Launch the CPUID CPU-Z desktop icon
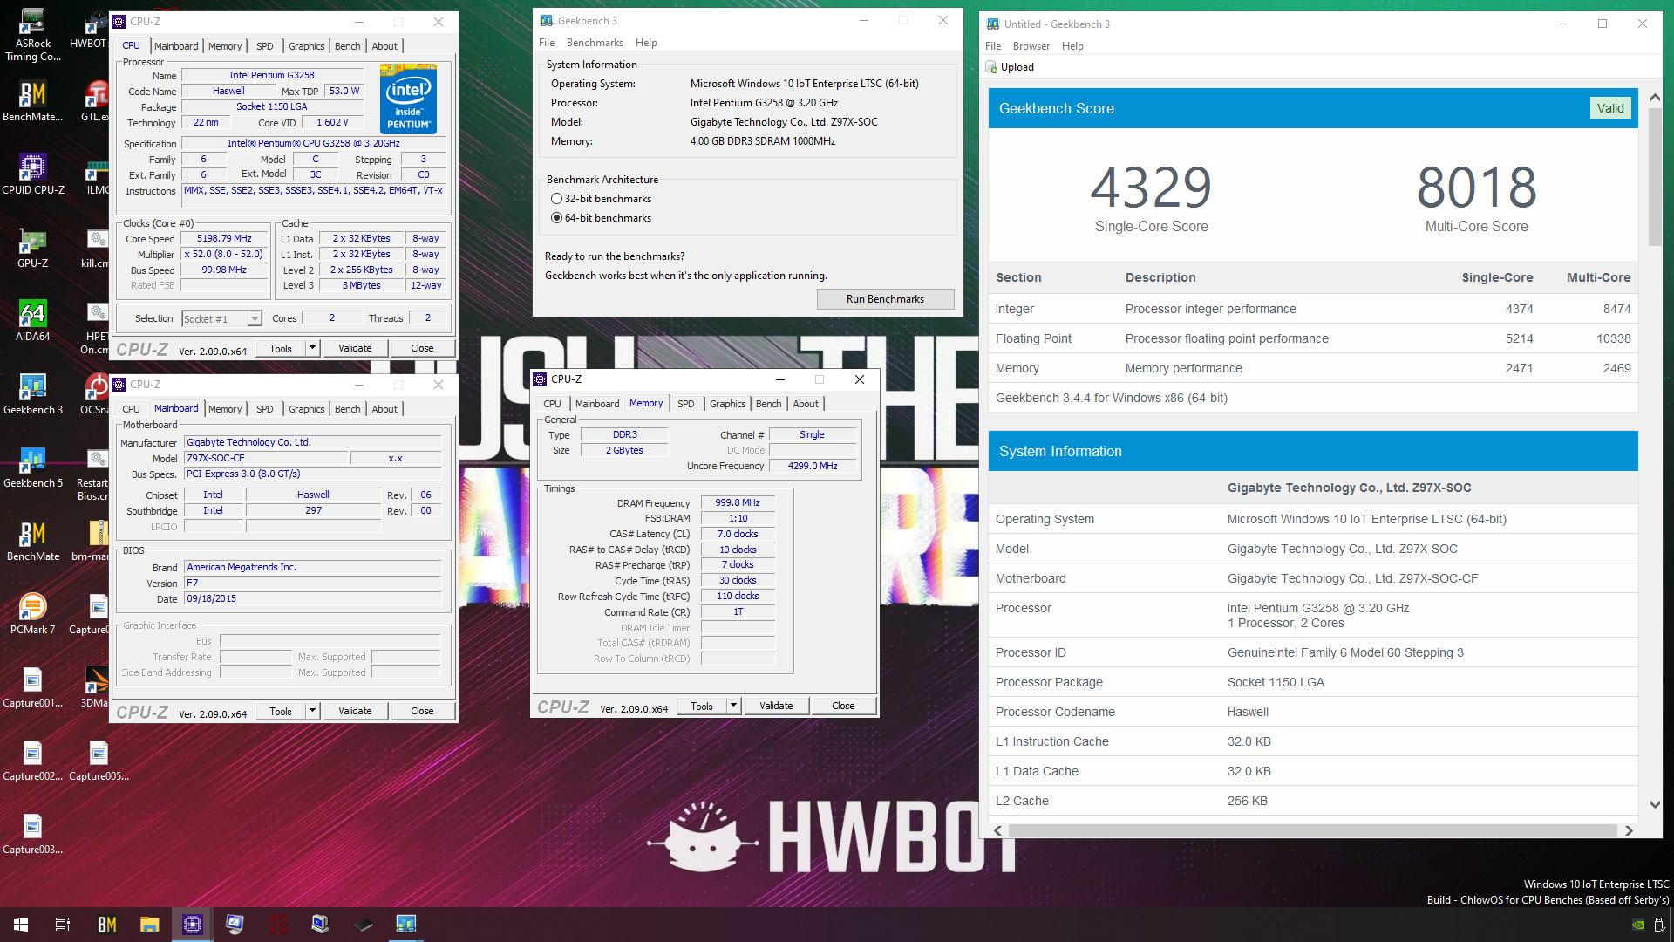 click(33, 174)
